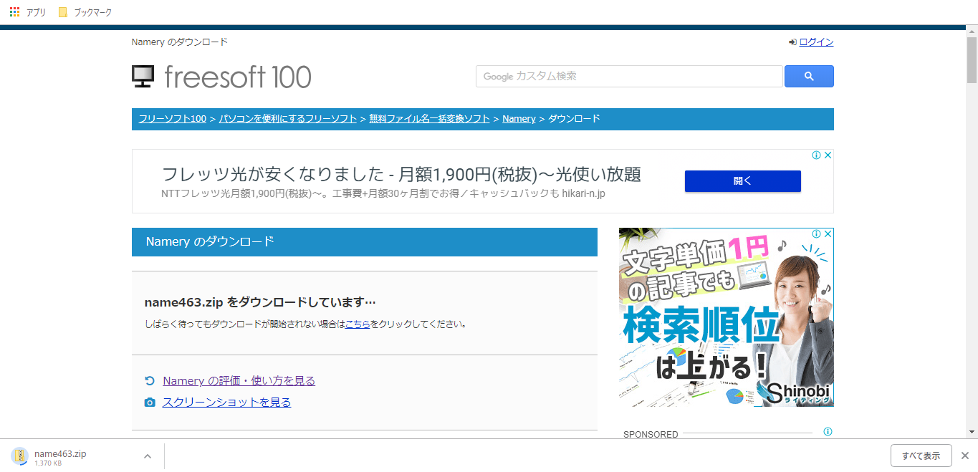Click the name463.zip file icon
This screenshot has height=472, width=978.
[19, 456]
